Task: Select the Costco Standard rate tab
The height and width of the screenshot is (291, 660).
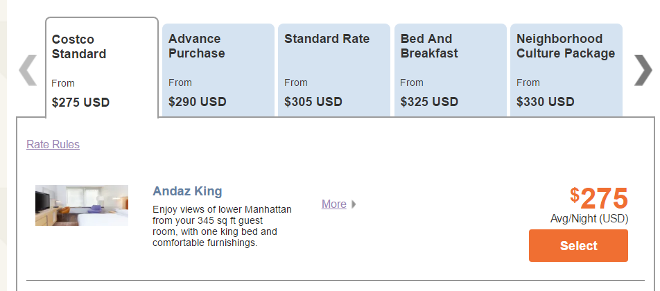Action: tap(102, 67)
